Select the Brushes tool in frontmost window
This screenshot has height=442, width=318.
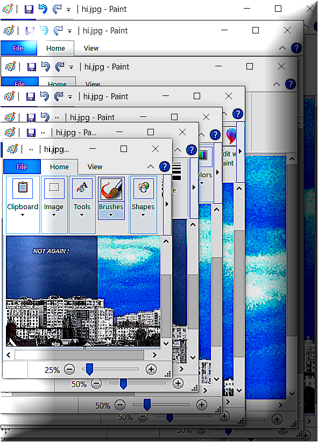coord(111,198)
